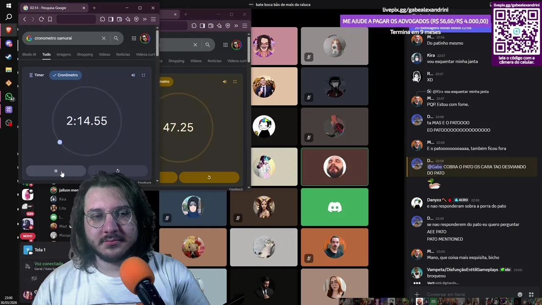This screenshot has width=542, height=305.
Task: Switch to Brave browser in the taskbar
Action: [8, 30]
